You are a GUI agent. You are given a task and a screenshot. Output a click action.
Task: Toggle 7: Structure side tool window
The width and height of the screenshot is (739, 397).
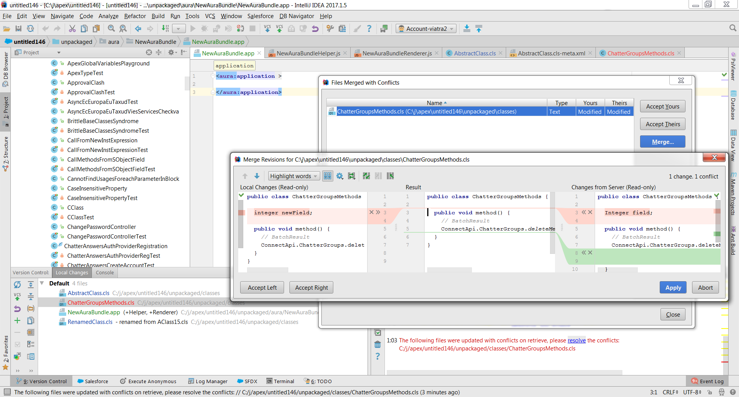pos(5,153)
